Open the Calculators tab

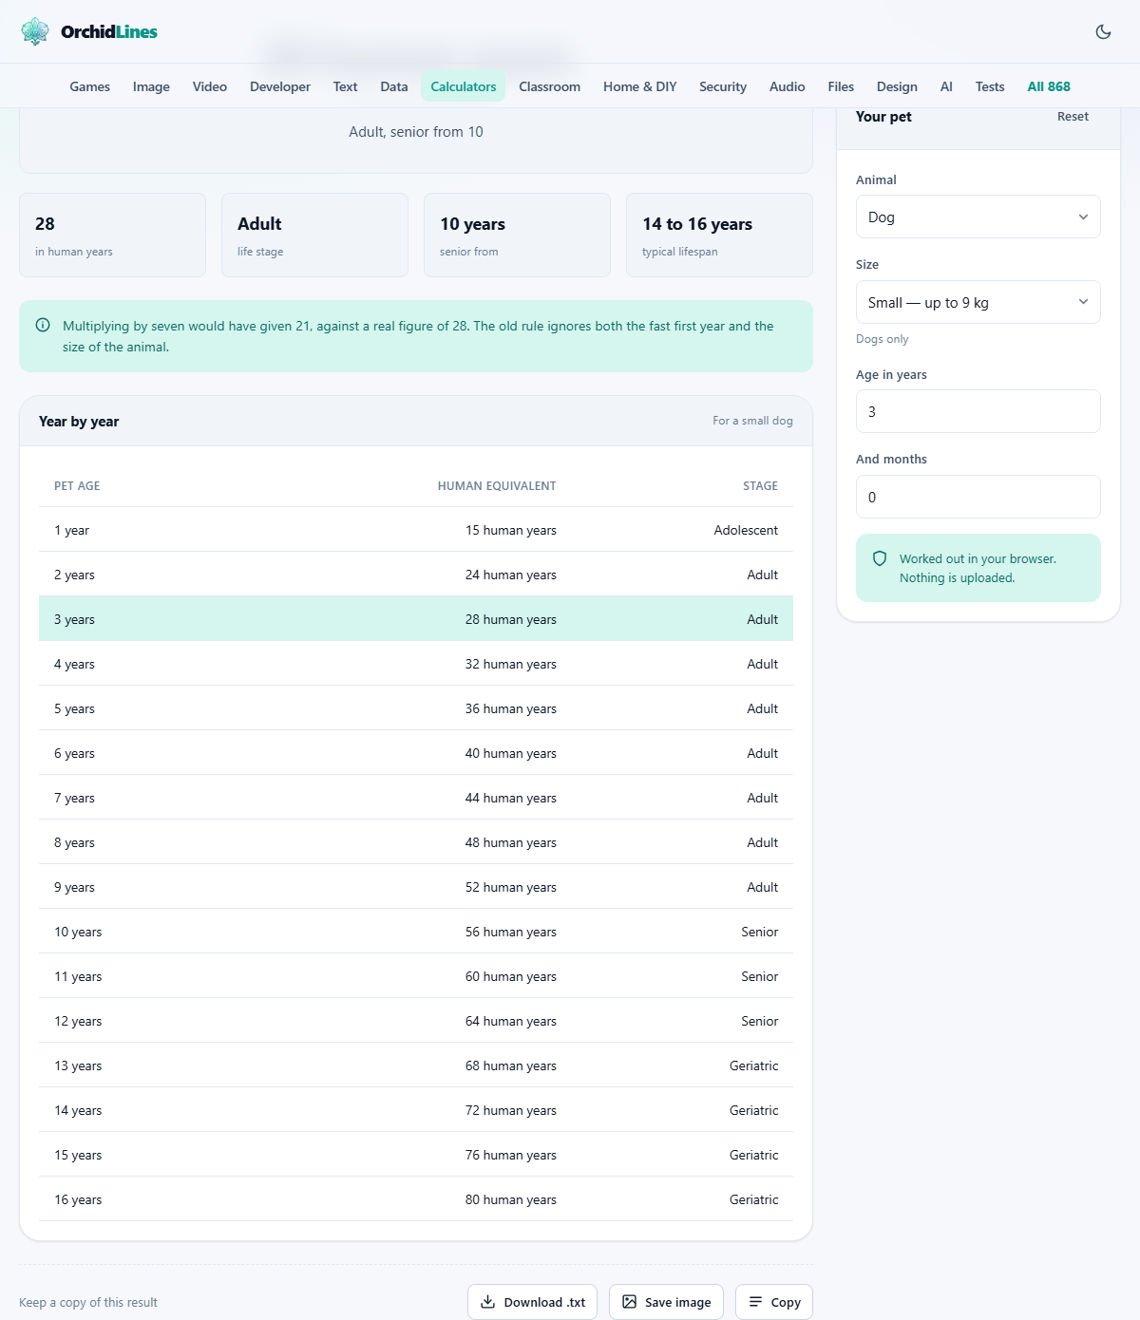click(463, 86)
